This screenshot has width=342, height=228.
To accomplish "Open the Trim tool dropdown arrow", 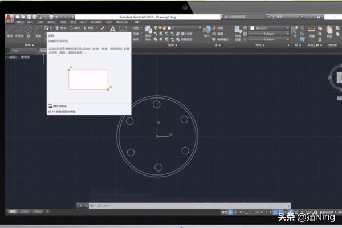I will point(97,28).
